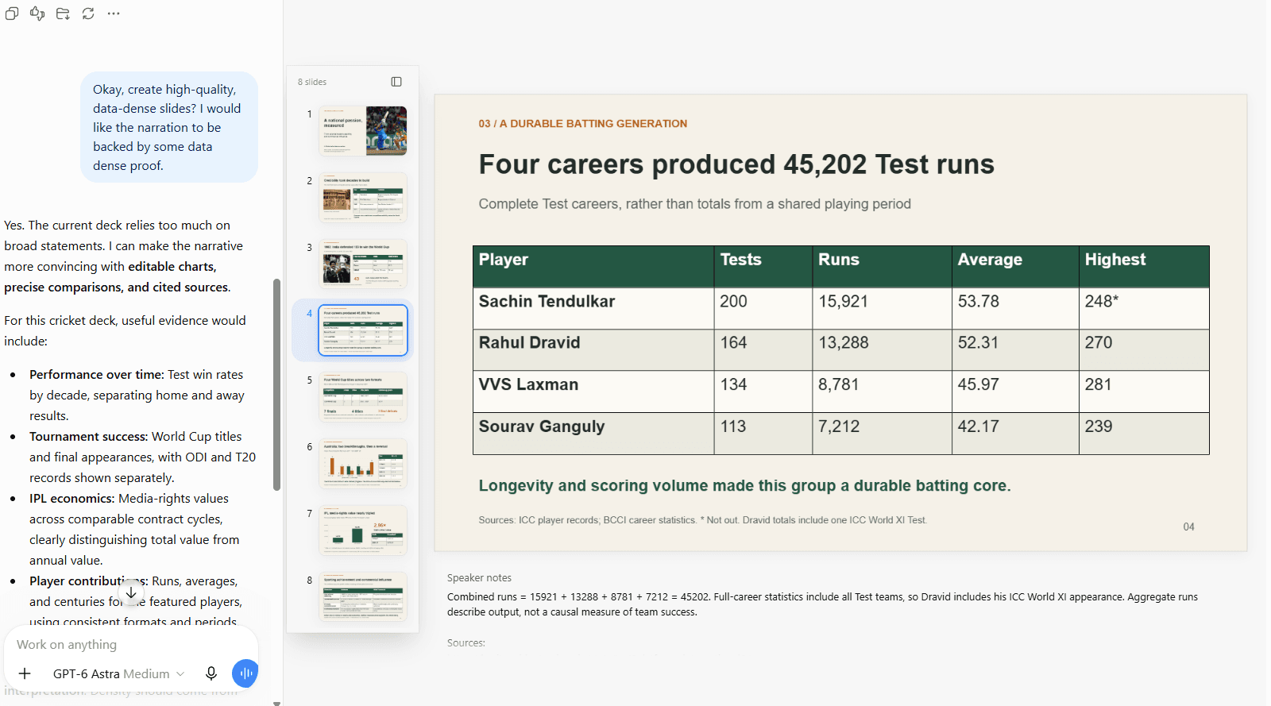
Task: Click the "Runs" table header cell
Action: click(883, 267)
